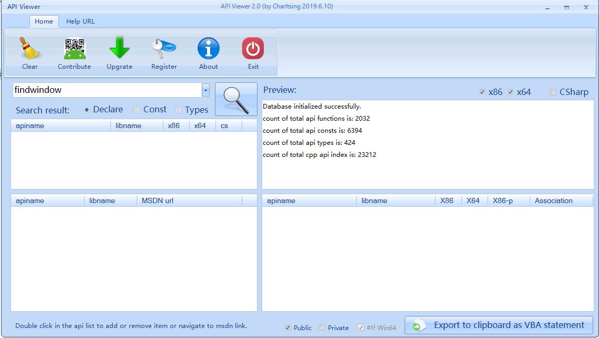Show the About info icon
This screenshot has width=599, height=338.
(x=208, y=48)
